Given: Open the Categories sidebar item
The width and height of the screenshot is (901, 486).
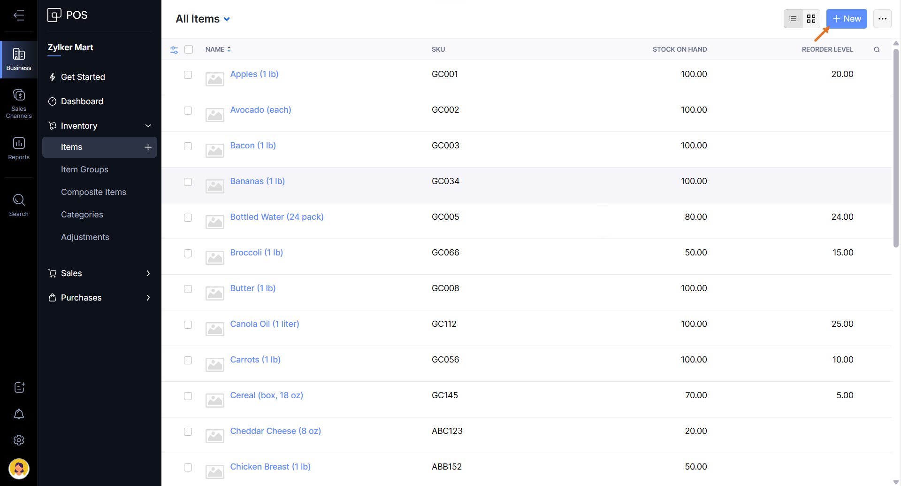Looking at the screenshot, I should [82, 215].
